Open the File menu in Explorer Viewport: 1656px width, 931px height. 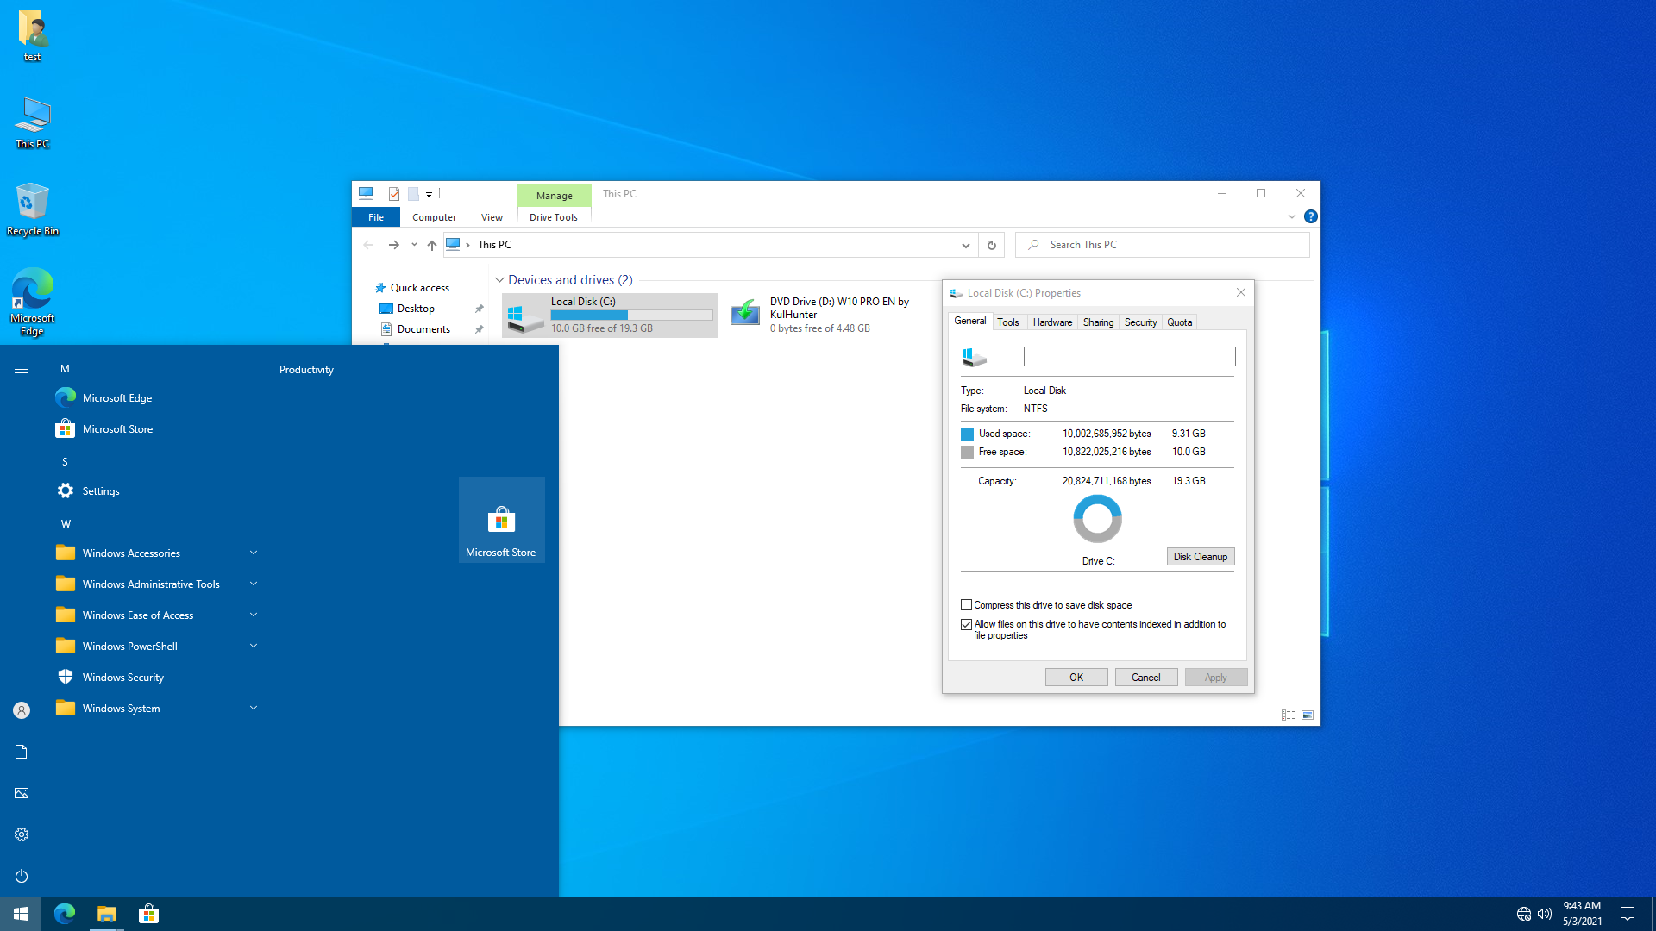[376, 217]
